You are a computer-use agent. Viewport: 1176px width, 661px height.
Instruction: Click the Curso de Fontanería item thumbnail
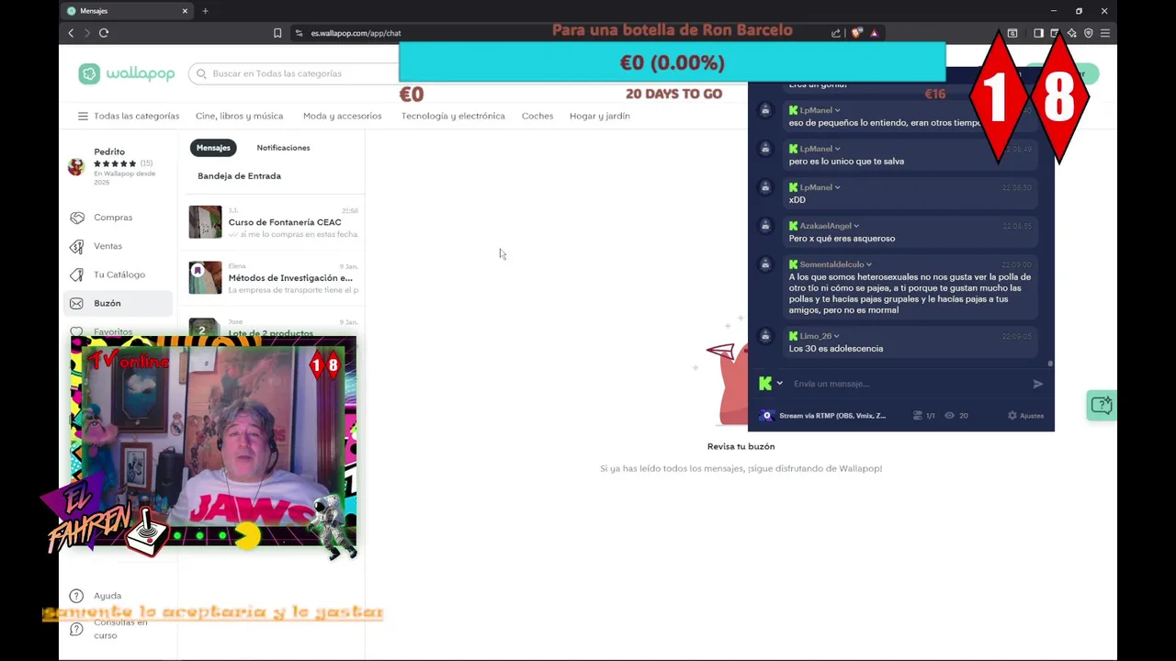pos(205,222)
